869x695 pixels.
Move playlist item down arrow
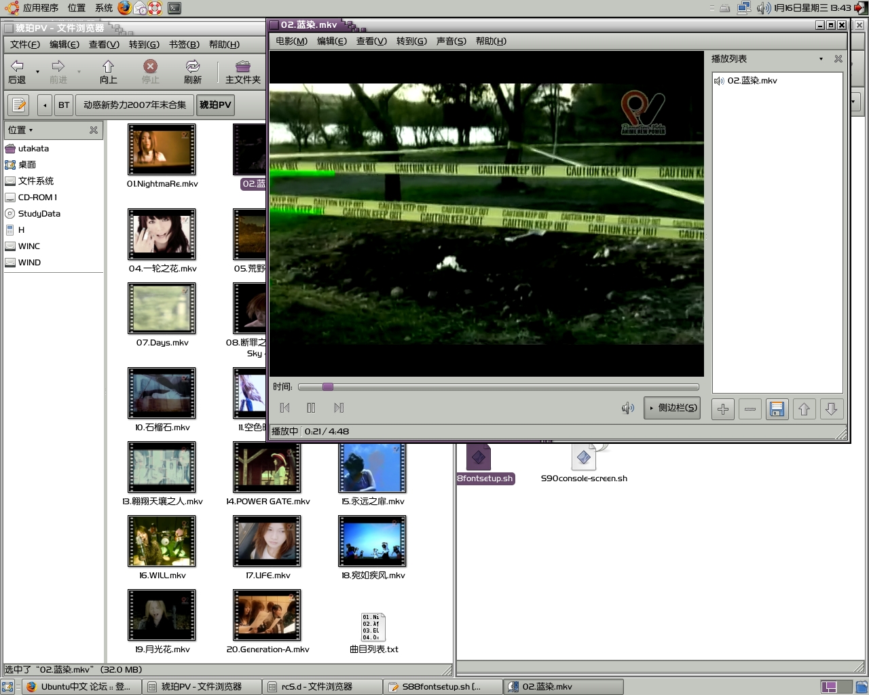point(831,409)
